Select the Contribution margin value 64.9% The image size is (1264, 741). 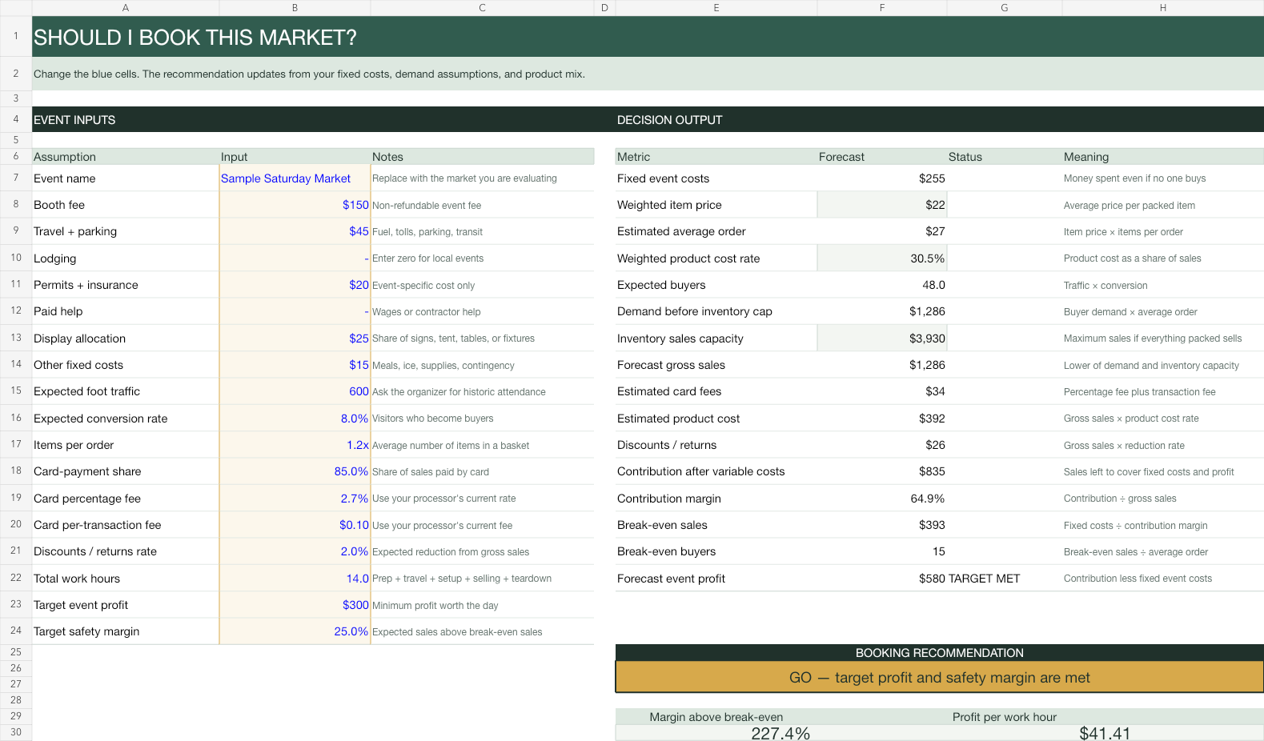pos(882,499)
